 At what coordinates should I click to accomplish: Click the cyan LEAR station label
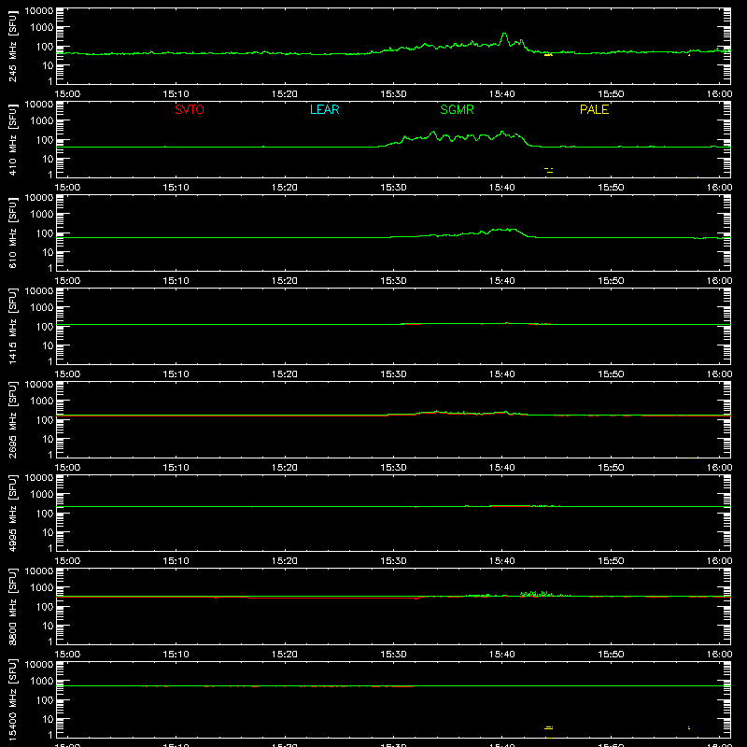(x=324, y=109)
